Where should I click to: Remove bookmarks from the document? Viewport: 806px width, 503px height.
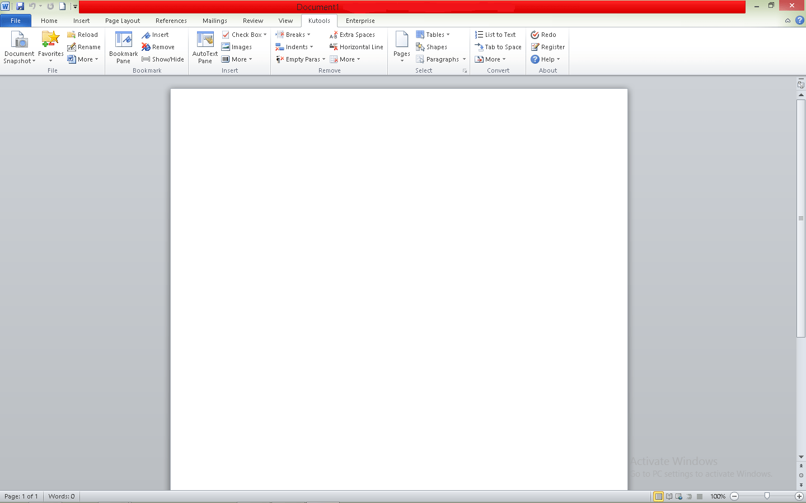(158, 47)
